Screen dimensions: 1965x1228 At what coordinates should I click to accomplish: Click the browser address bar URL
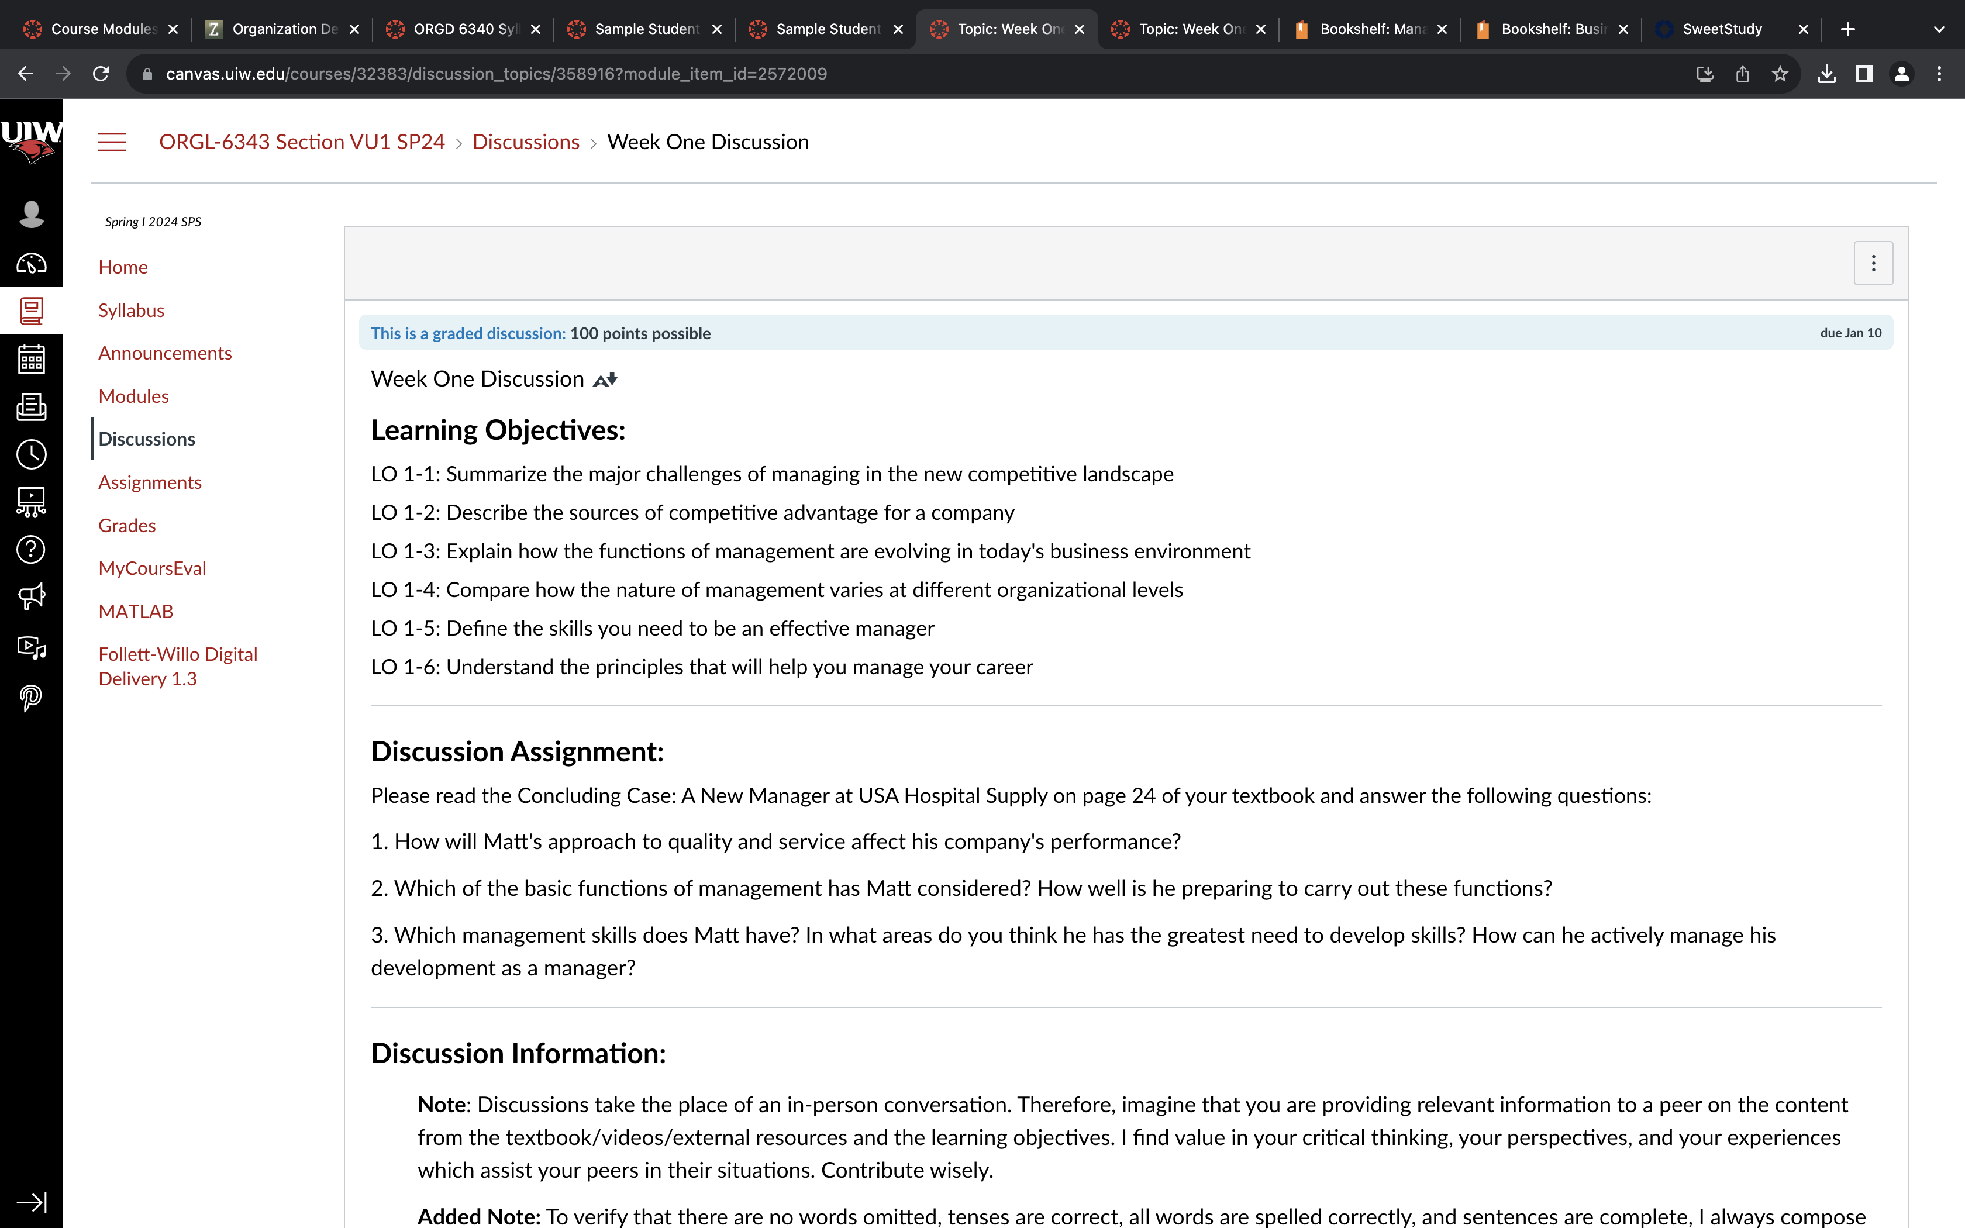pos(495,74)
